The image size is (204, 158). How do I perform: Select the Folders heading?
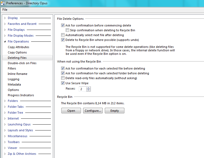pyautogui.click(x=13, y=101)
